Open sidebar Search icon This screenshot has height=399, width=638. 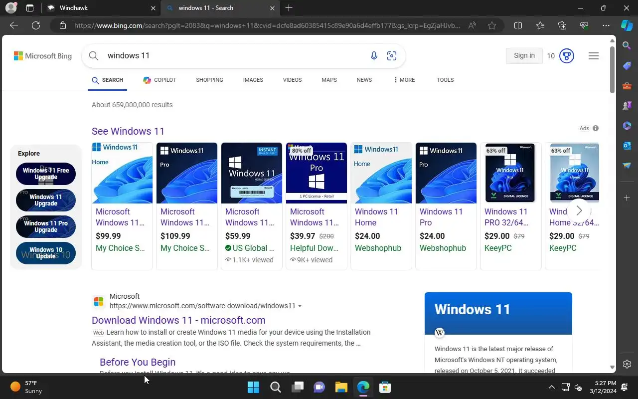627,46
